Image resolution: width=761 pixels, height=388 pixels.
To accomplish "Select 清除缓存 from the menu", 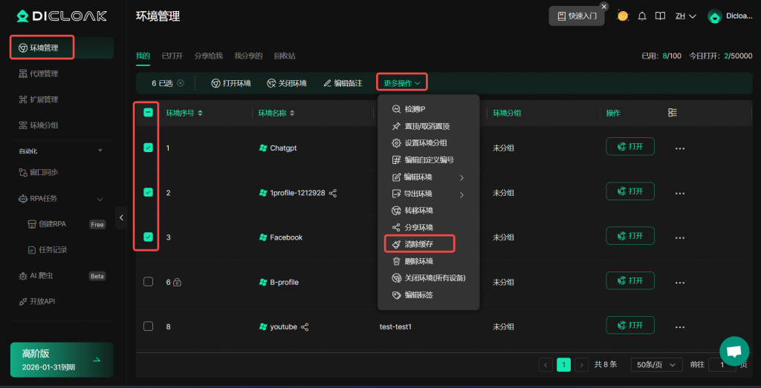I will pyautogui.click(x=419, y=244).
